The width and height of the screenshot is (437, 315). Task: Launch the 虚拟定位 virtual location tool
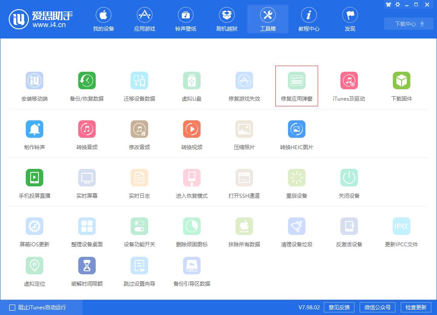tap(35, 270)
